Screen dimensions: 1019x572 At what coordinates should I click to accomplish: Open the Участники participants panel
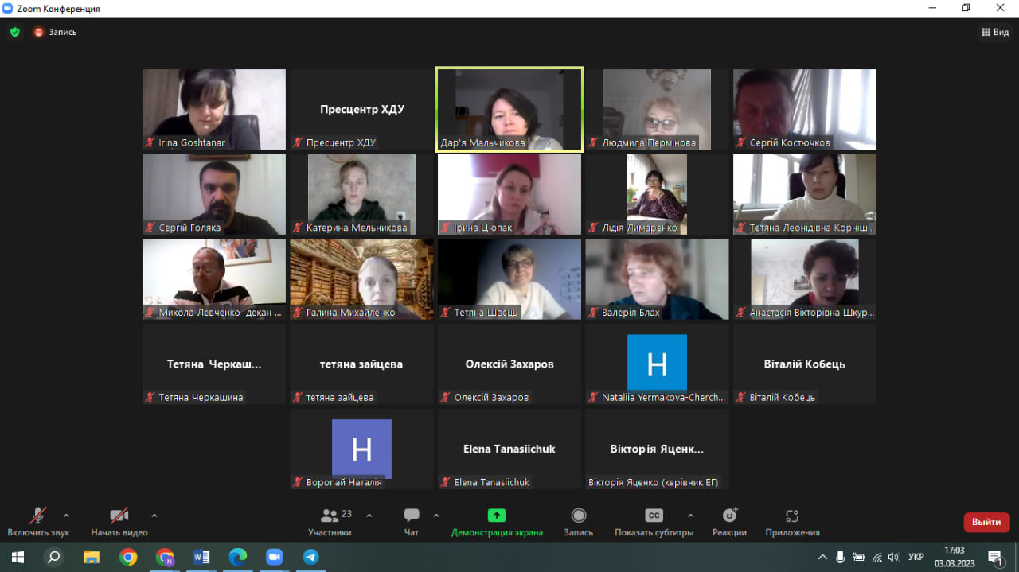(x=330, y=522)
